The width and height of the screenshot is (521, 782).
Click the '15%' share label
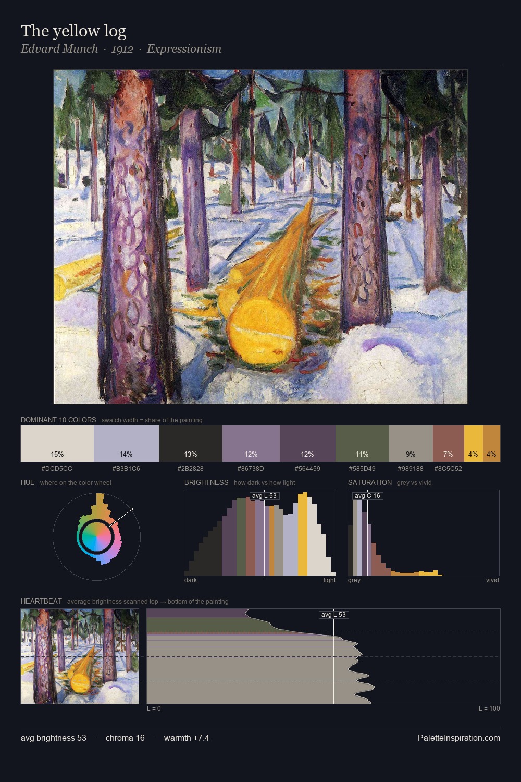57,454
